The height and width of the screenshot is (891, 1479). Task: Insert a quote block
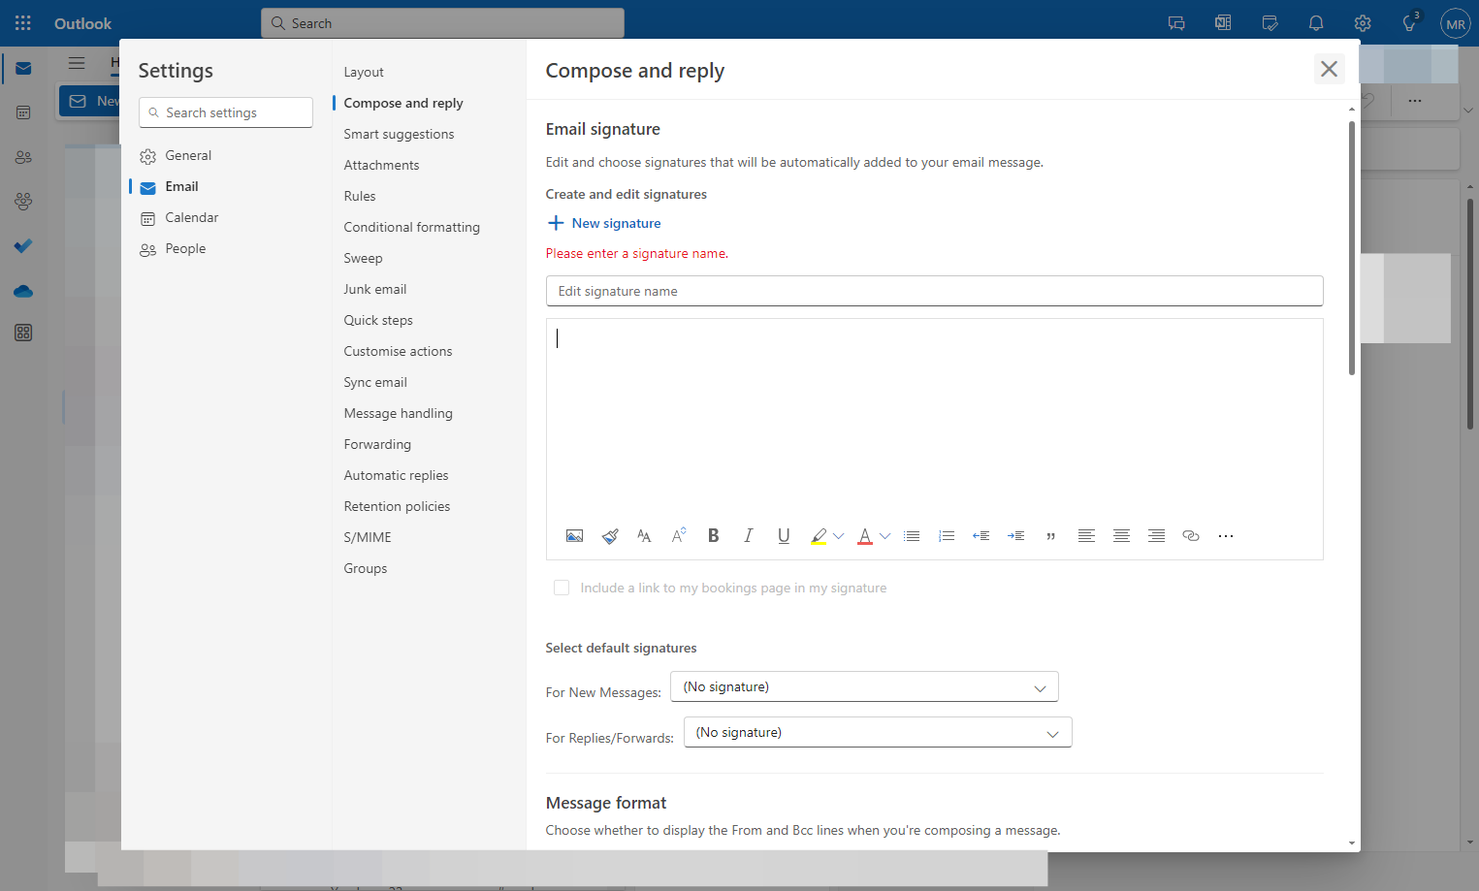coord(1051,536)
